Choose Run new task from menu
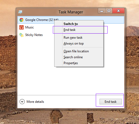This screenshot has height=124, width=139. 79,38
